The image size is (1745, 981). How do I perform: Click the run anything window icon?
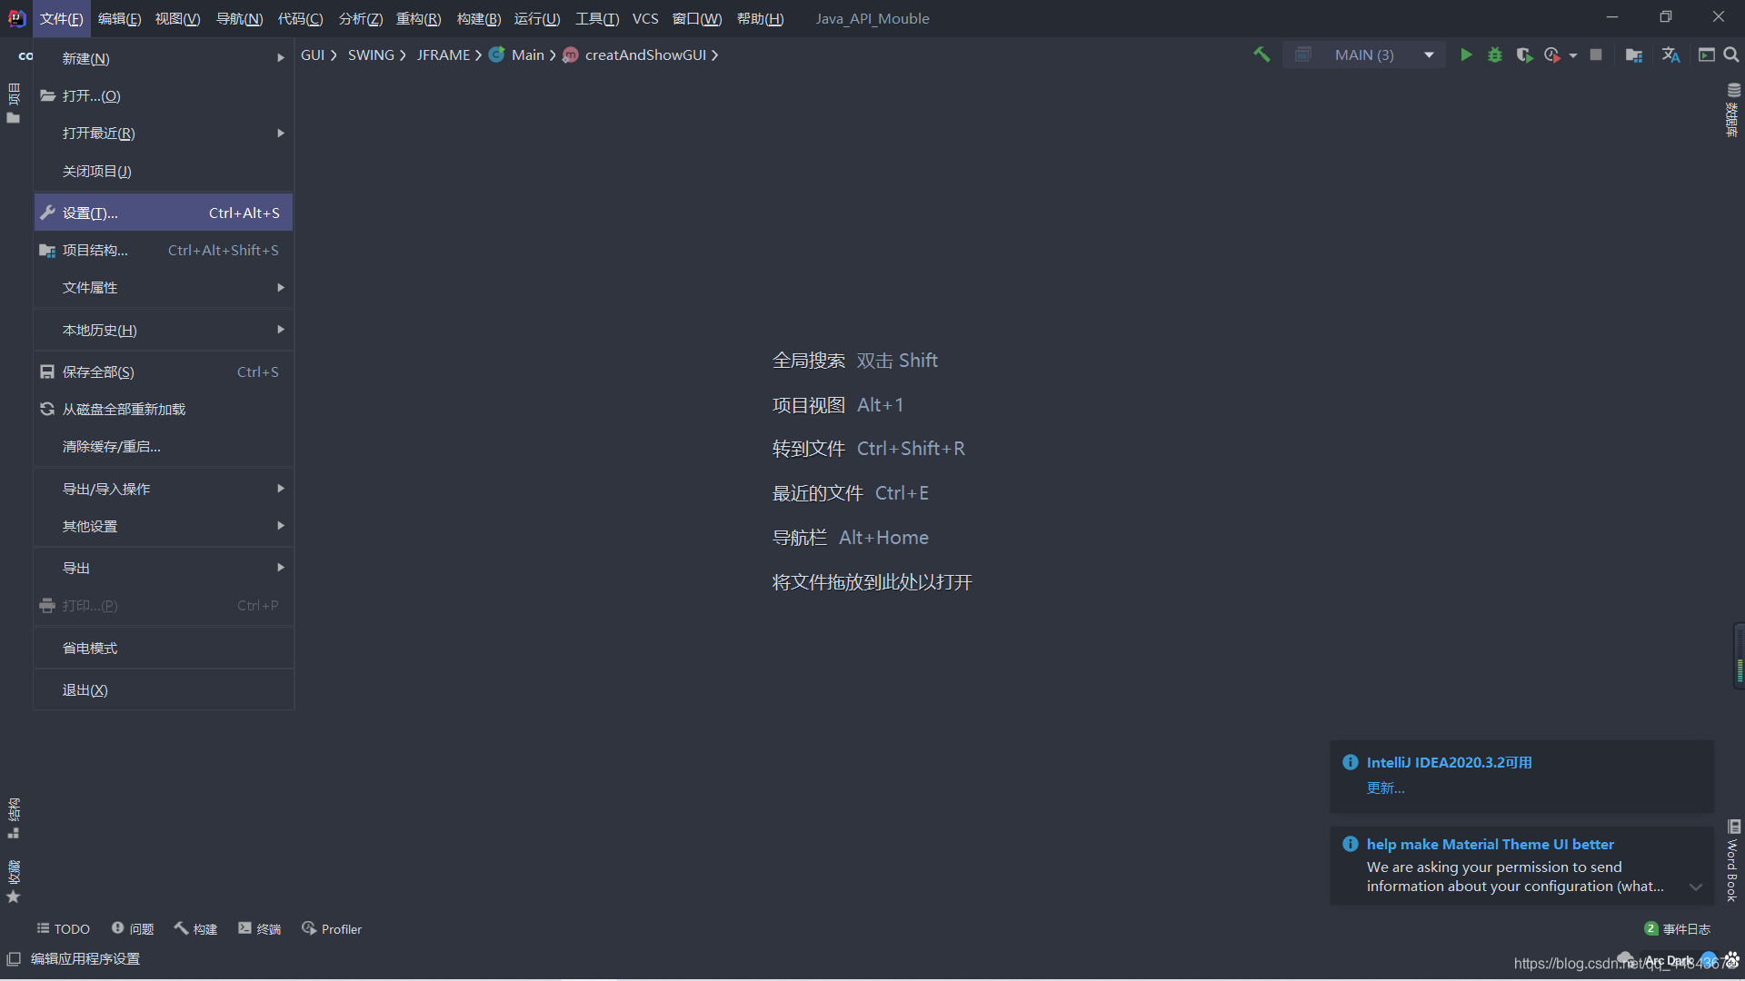click(1707, 54)
